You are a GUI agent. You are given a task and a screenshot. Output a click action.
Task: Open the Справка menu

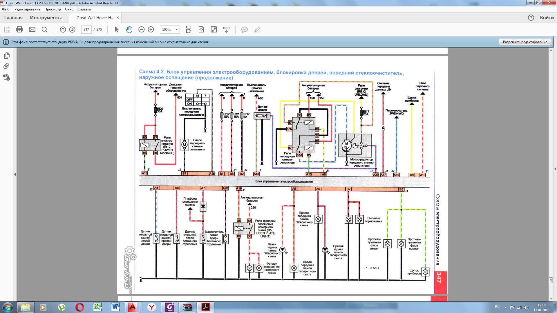point(84,9)
